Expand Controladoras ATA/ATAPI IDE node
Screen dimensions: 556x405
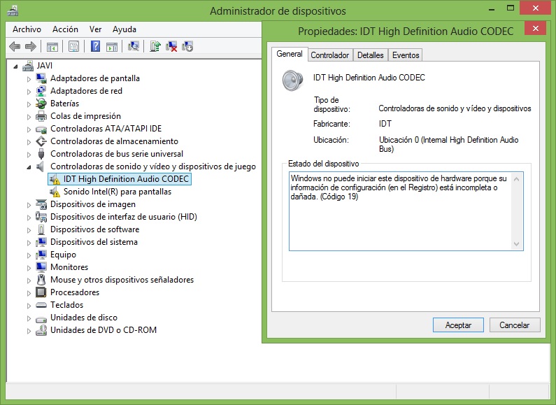click(x=29, y=129)
